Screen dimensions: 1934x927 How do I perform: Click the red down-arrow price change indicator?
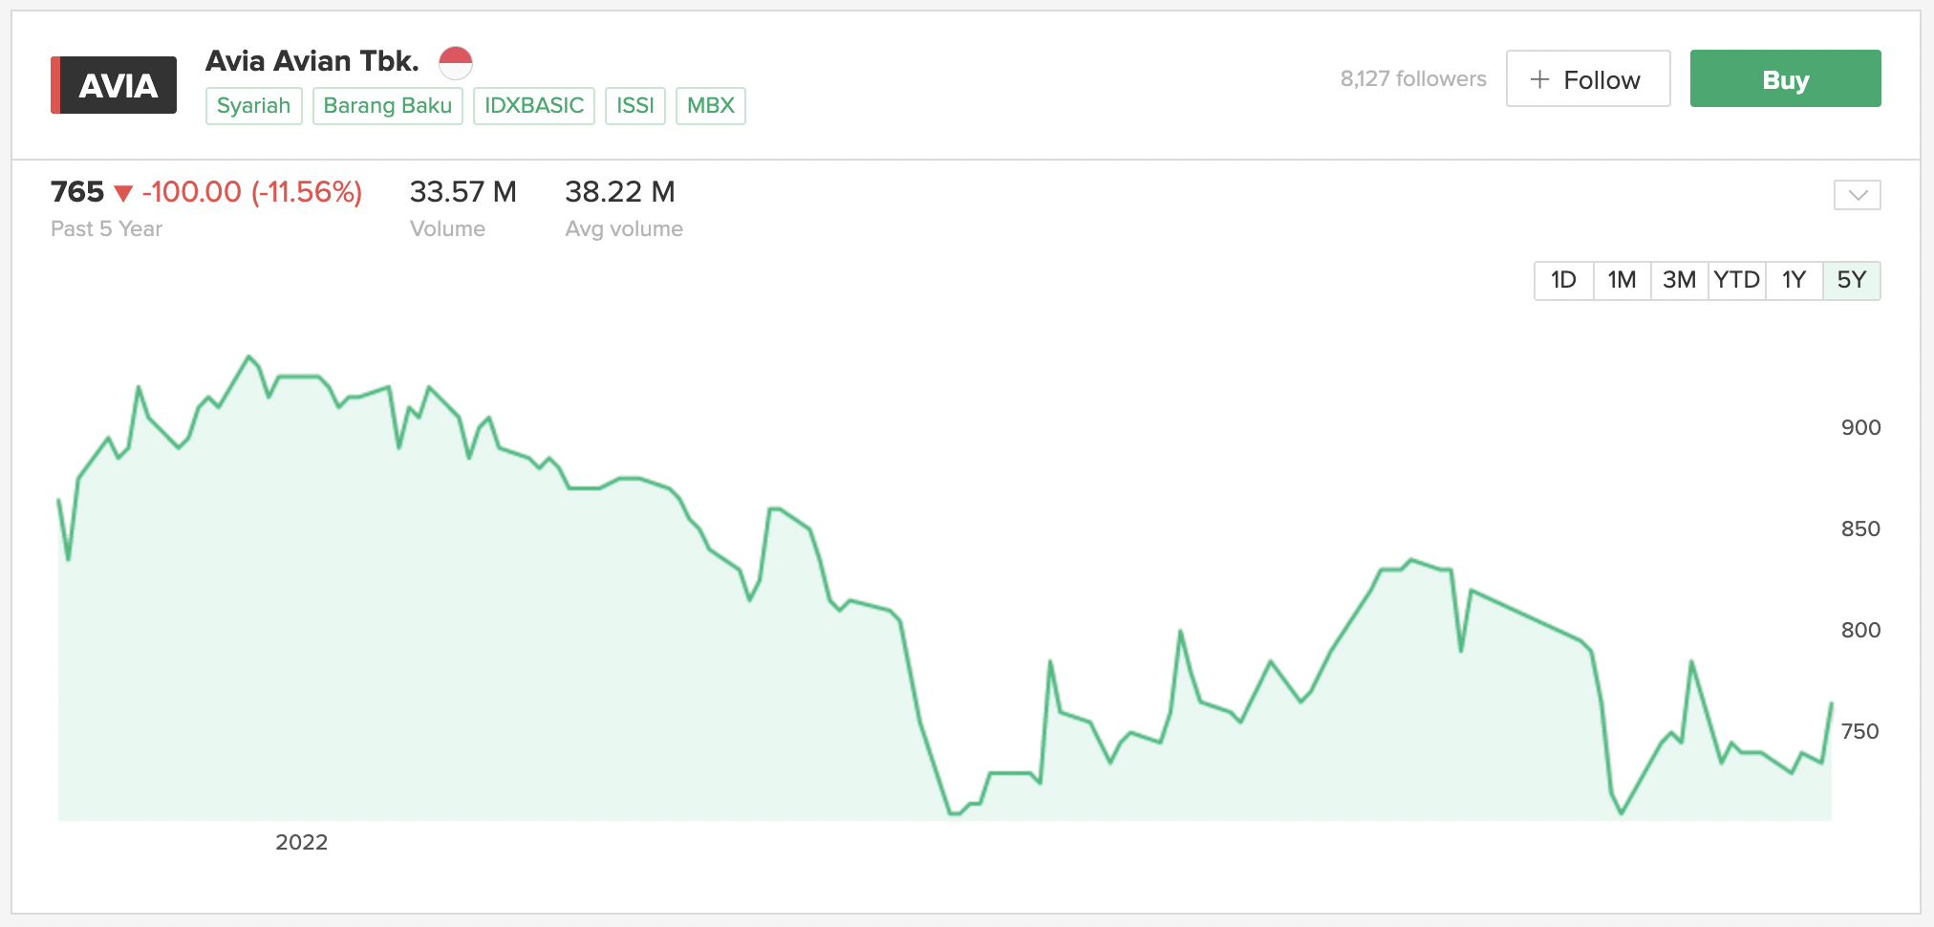(123, 194)
